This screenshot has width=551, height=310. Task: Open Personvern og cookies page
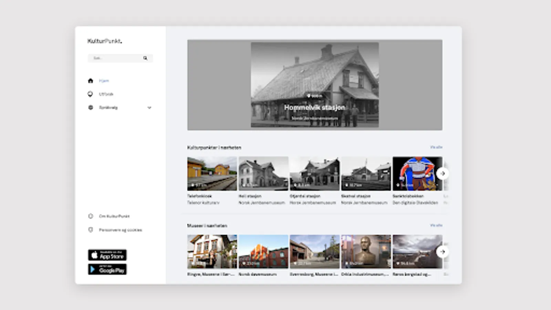(120, 230)
